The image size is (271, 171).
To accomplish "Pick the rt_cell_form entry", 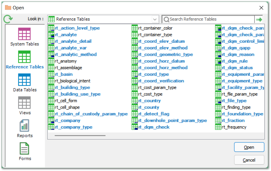I will [66, 101].
